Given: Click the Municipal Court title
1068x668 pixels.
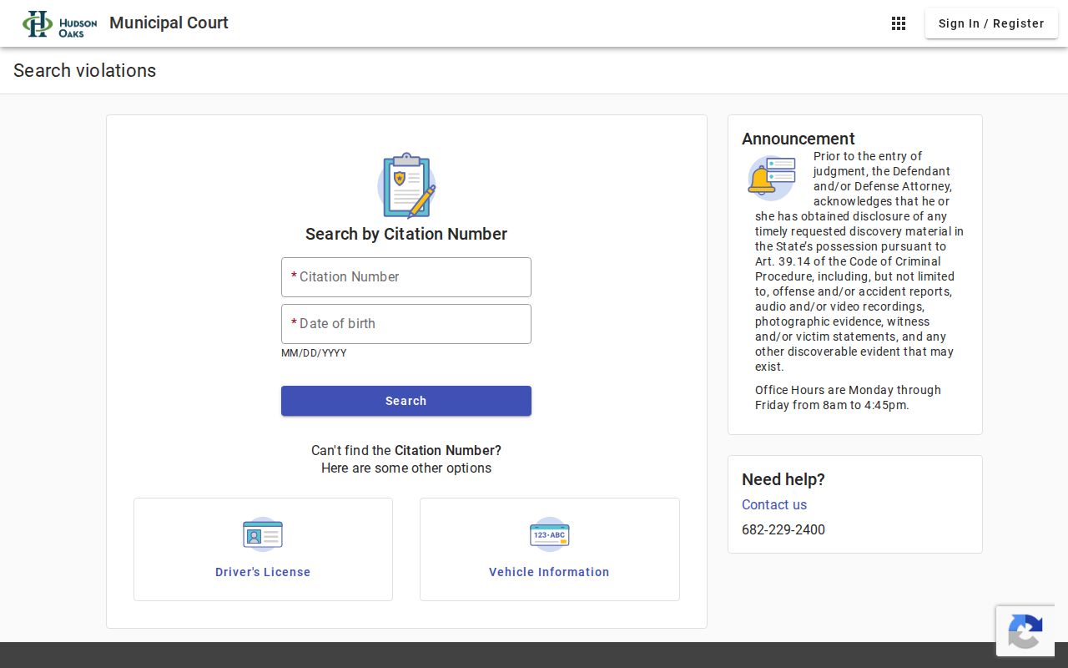Looking at the screenshot, I should click(169, 23).
